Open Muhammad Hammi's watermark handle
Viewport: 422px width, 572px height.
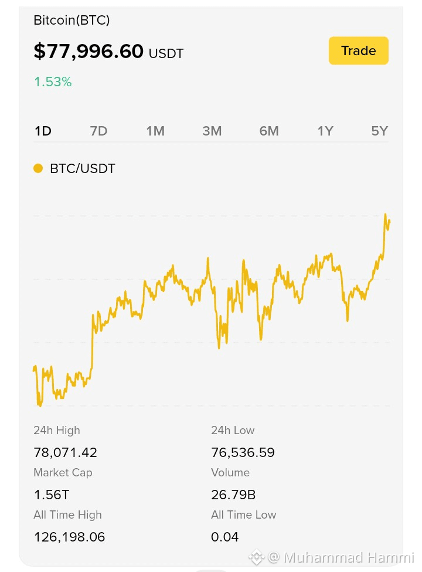pyautogui.click(x=342, y=557)
